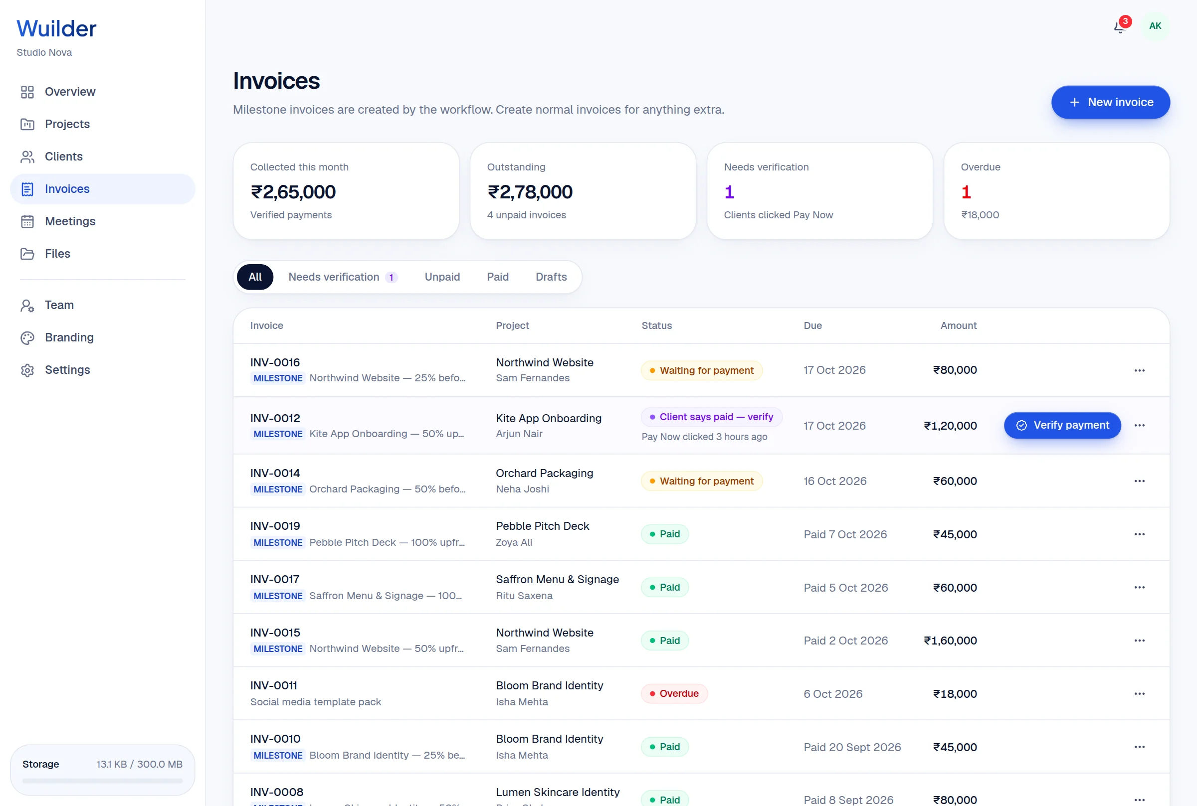
Task: Open invoice INV-0010
Action: click(275, 739)
